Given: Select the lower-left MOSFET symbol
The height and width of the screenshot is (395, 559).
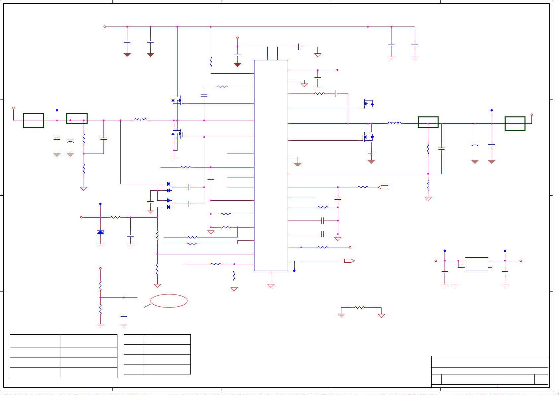Looking at the screenshot, I should tap(177, 134).
